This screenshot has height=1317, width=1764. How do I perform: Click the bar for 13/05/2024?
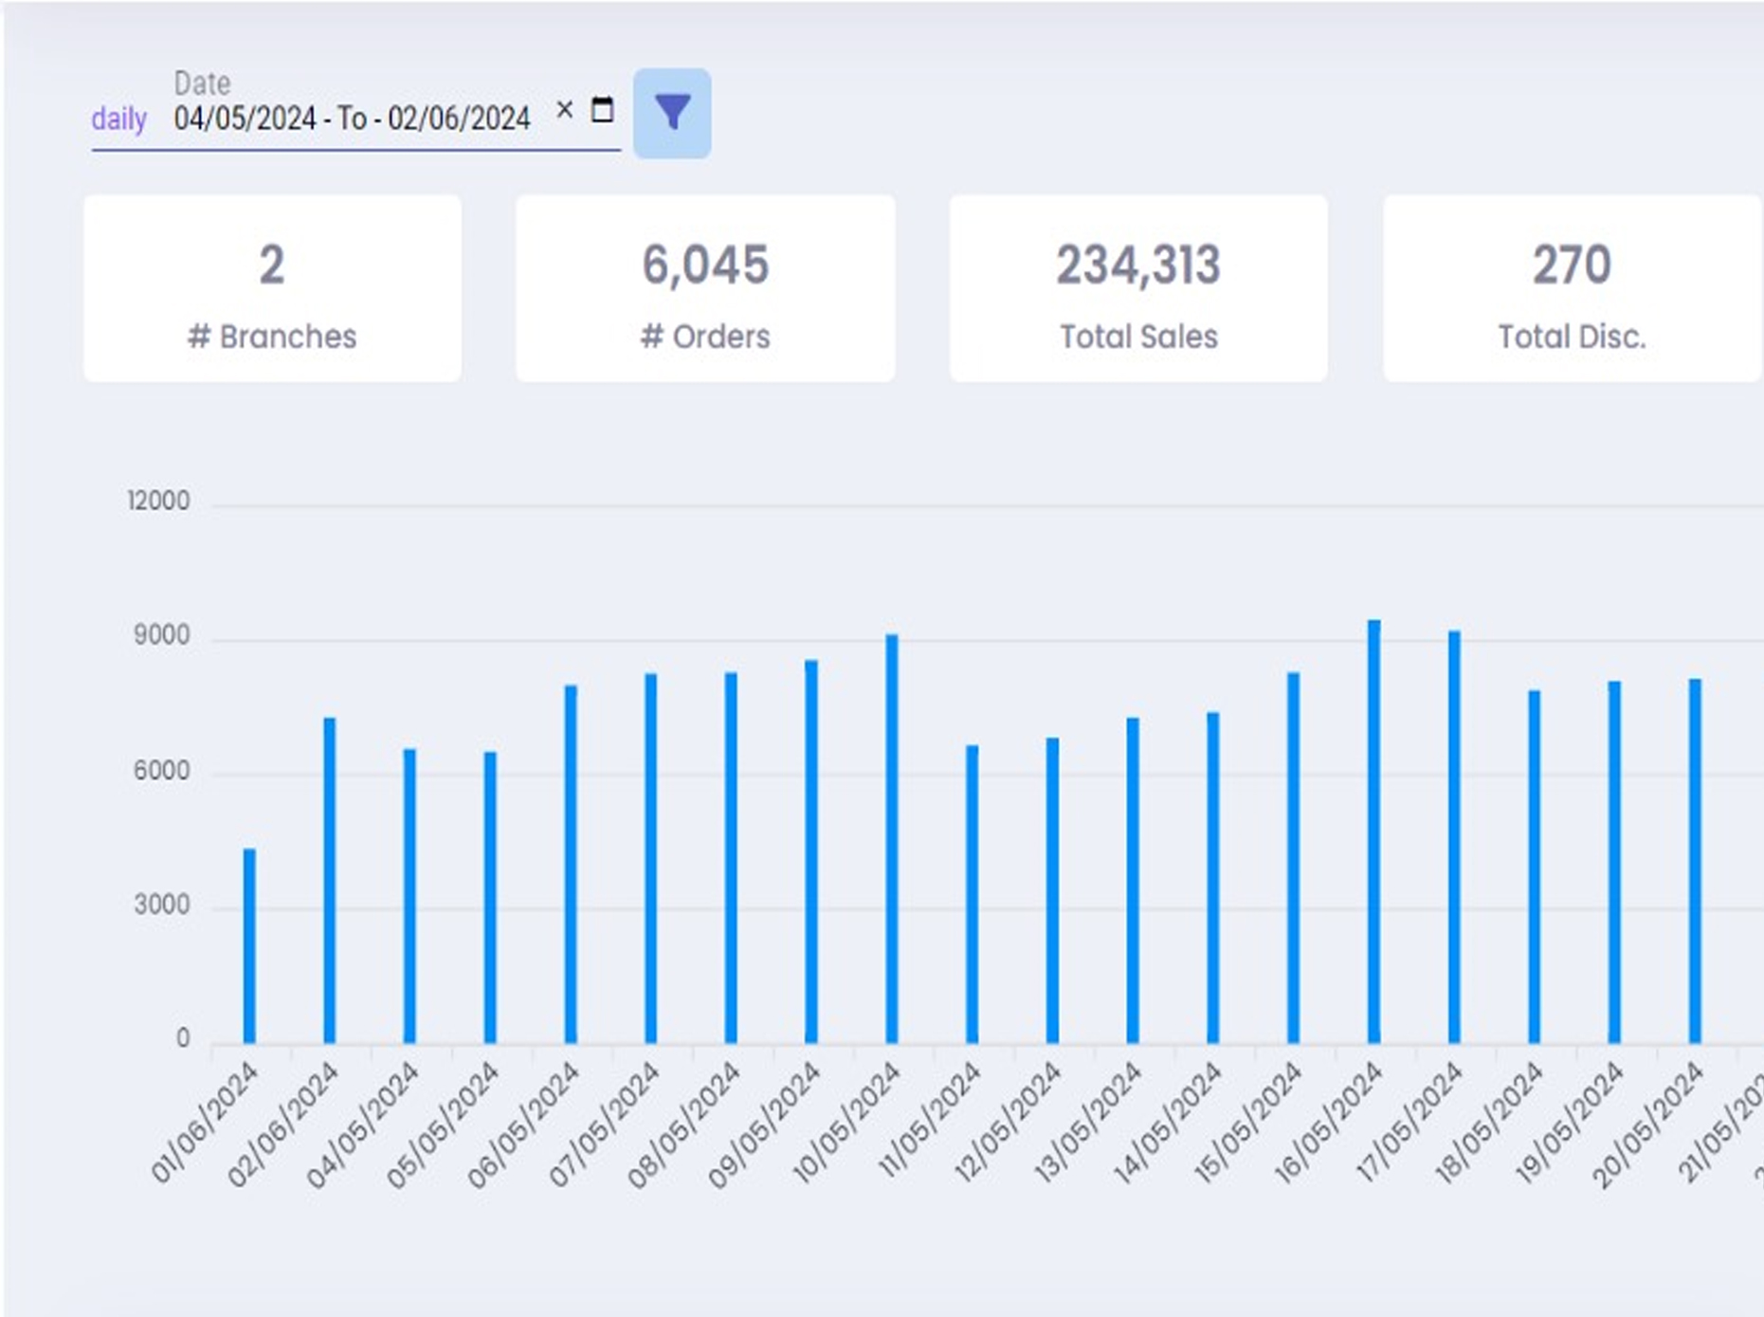[x=1133, y=881]
